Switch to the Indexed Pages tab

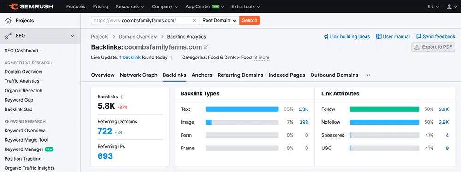tap(287, 75)
